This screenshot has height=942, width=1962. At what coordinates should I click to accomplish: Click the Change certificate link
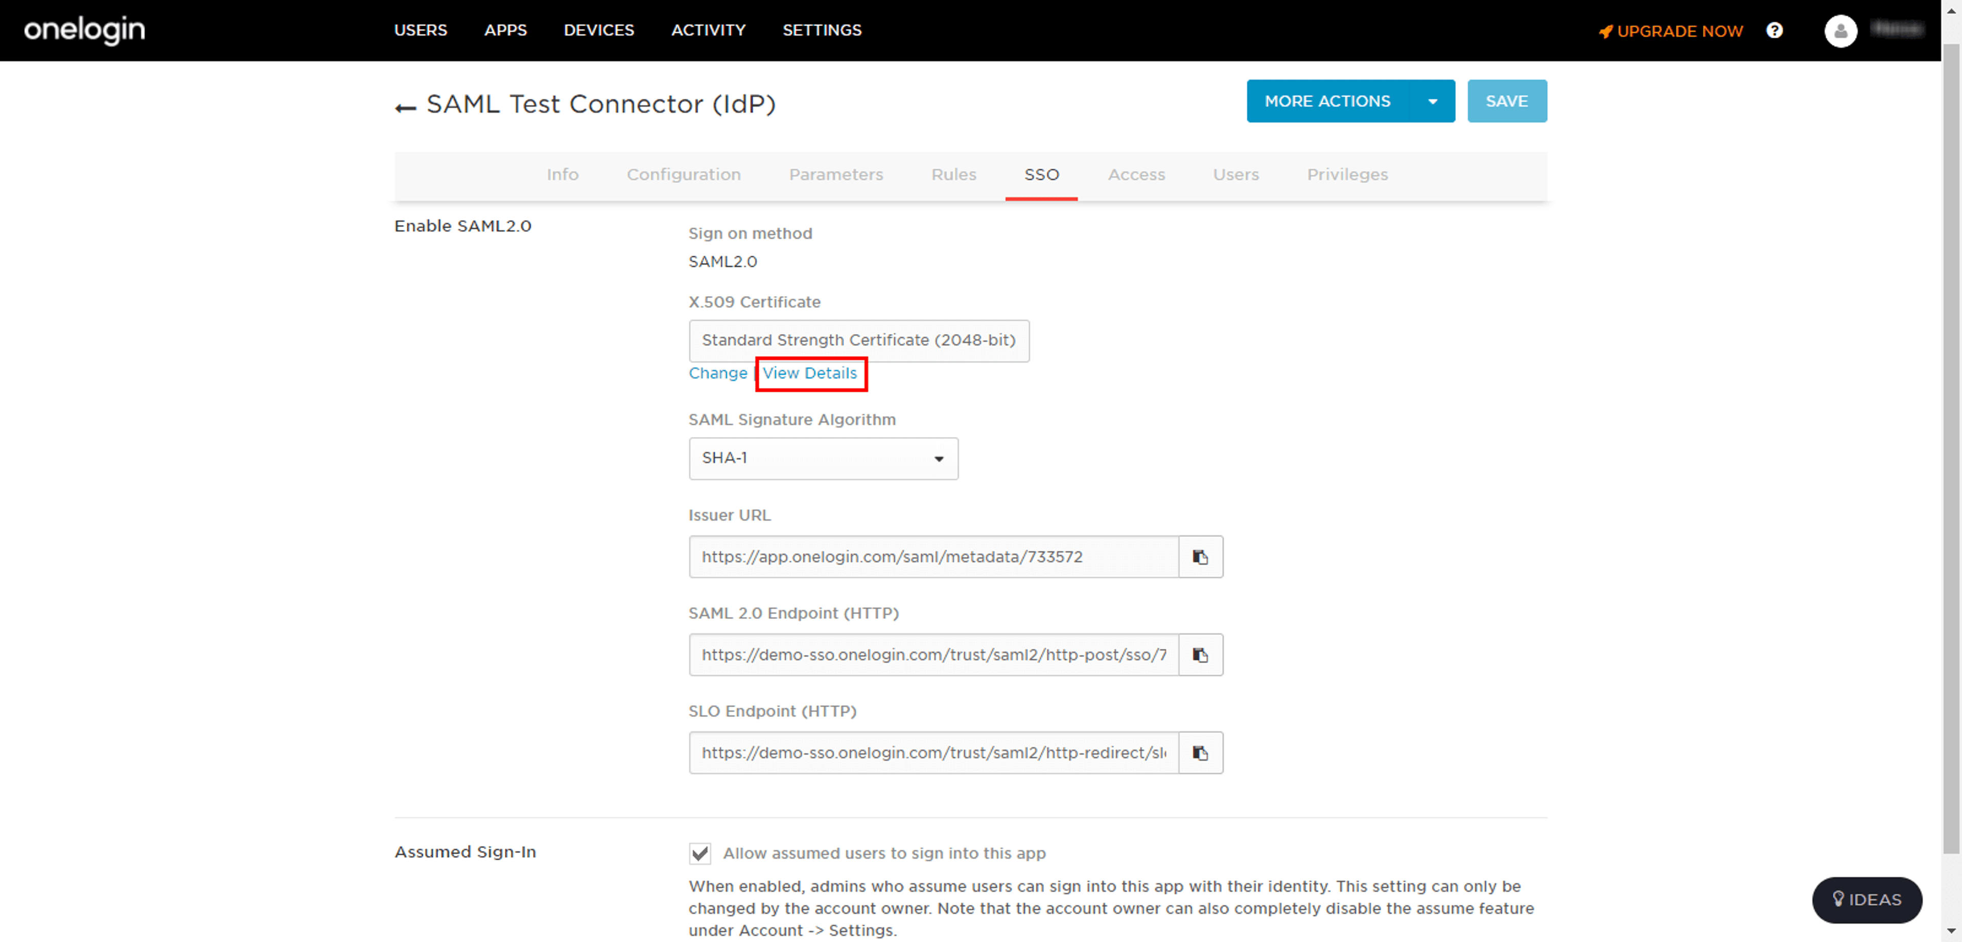[717, 374]
